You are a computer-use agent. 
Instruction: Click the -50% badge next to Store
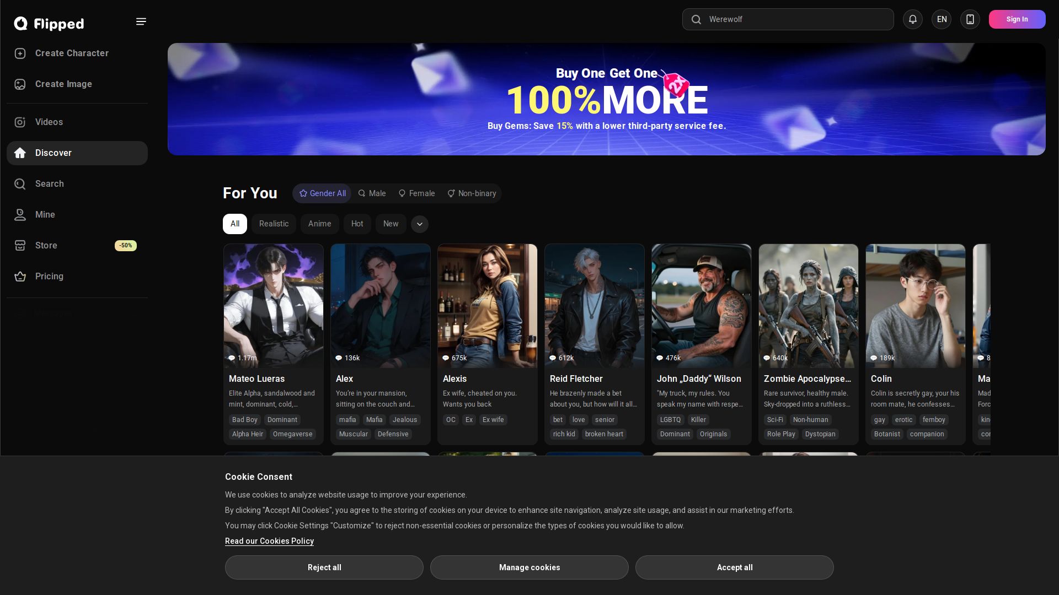[126, 246]
